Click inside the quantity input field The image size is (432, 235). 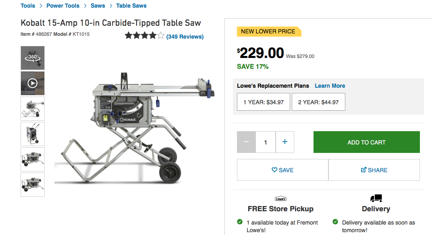click(x=266, y=142)
